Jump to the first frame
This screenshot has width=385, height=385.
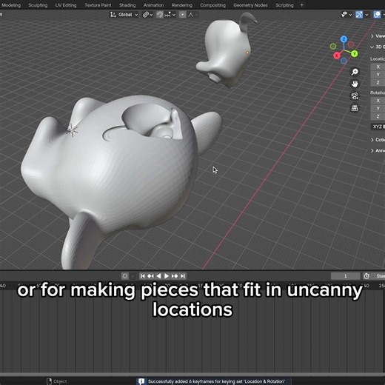pos(142,276)
